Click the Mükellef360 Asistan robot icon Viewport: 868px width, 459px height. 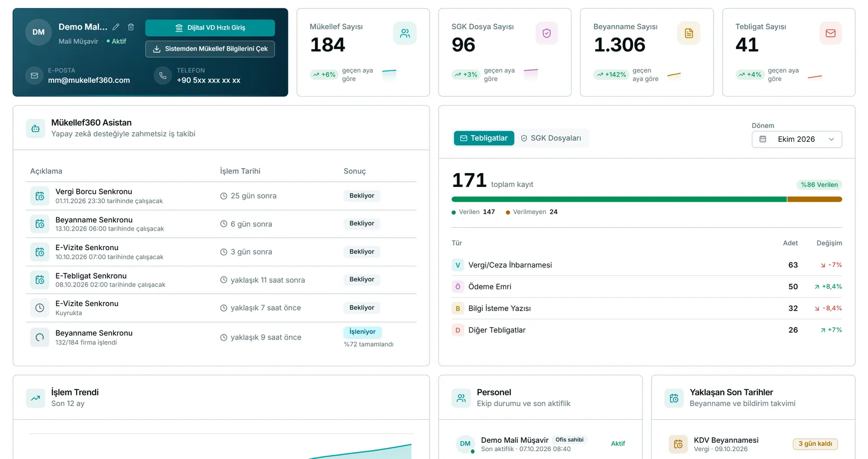[x=35, y=128]
